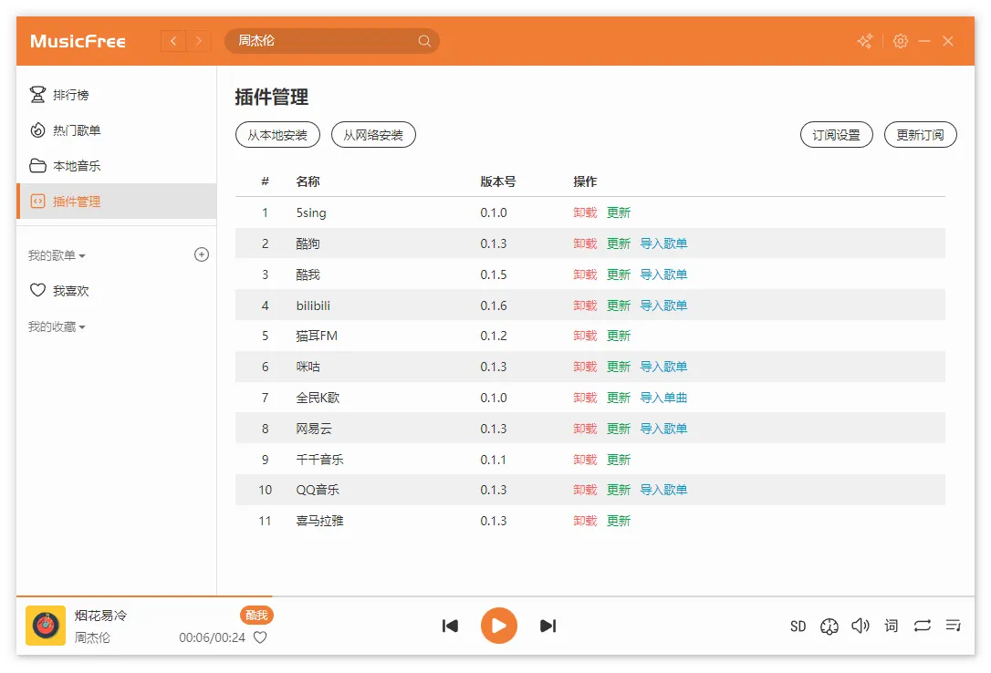Import playlist for 咪咕 plugin
The height and width of the screenshot is (673, 991).
point(663,367)
